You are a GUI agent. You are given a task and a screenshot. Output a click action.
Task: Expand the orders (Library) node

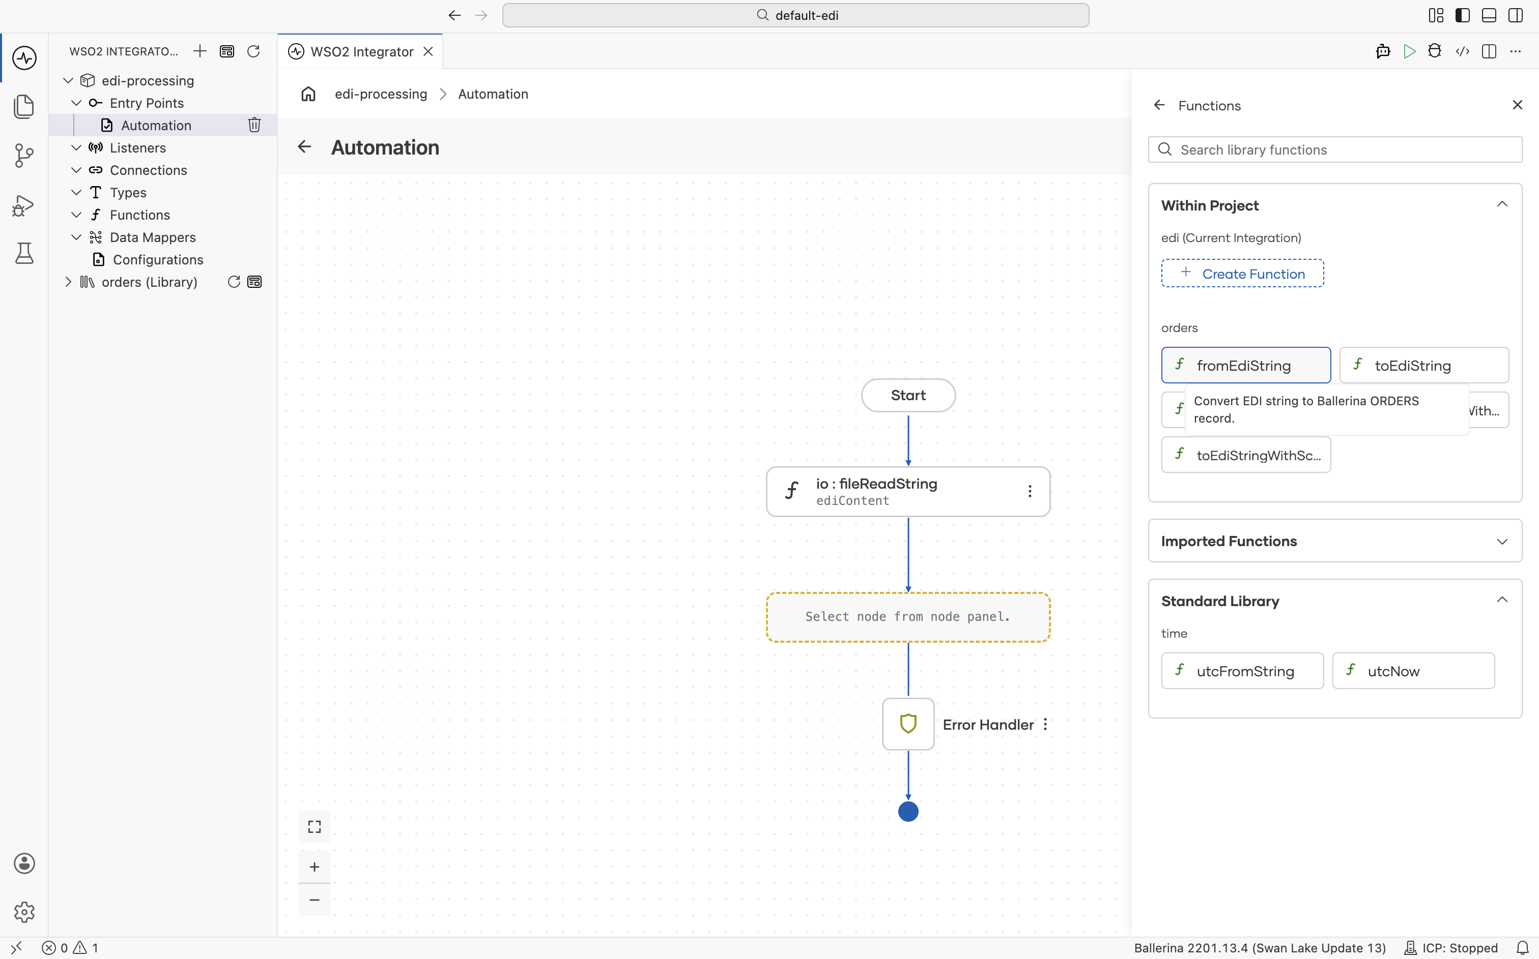pos(69,282)
